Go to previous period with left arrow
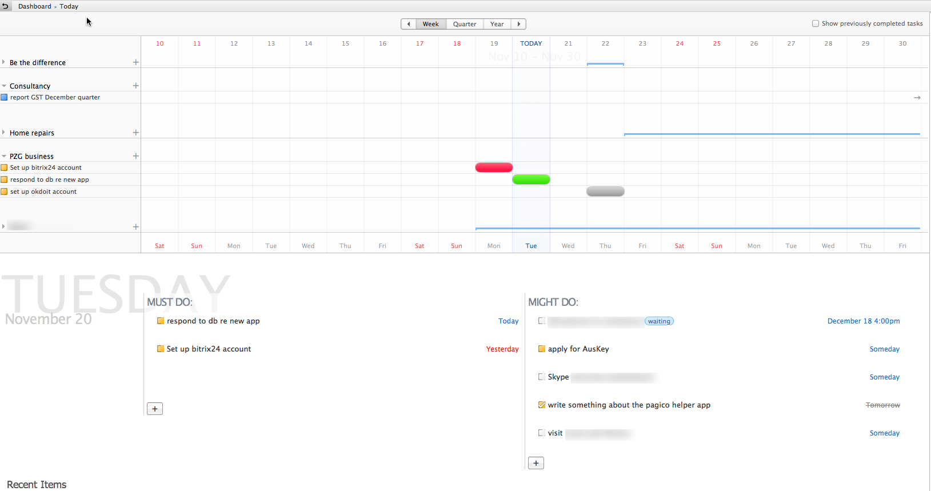Screen dimensions: 931x491 tap(409, 24)
